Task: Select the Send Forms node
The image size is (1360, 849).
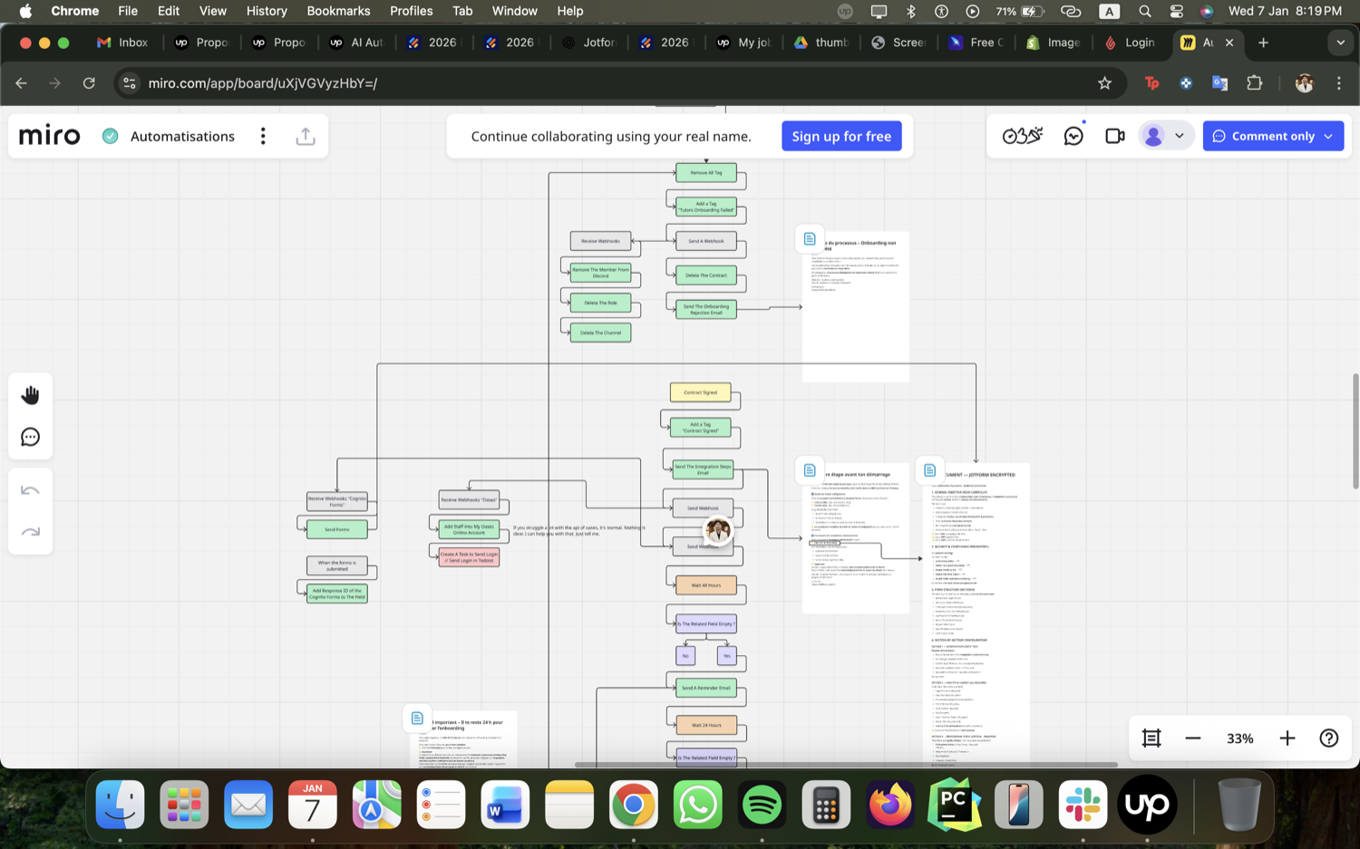Action: (337, 529)
